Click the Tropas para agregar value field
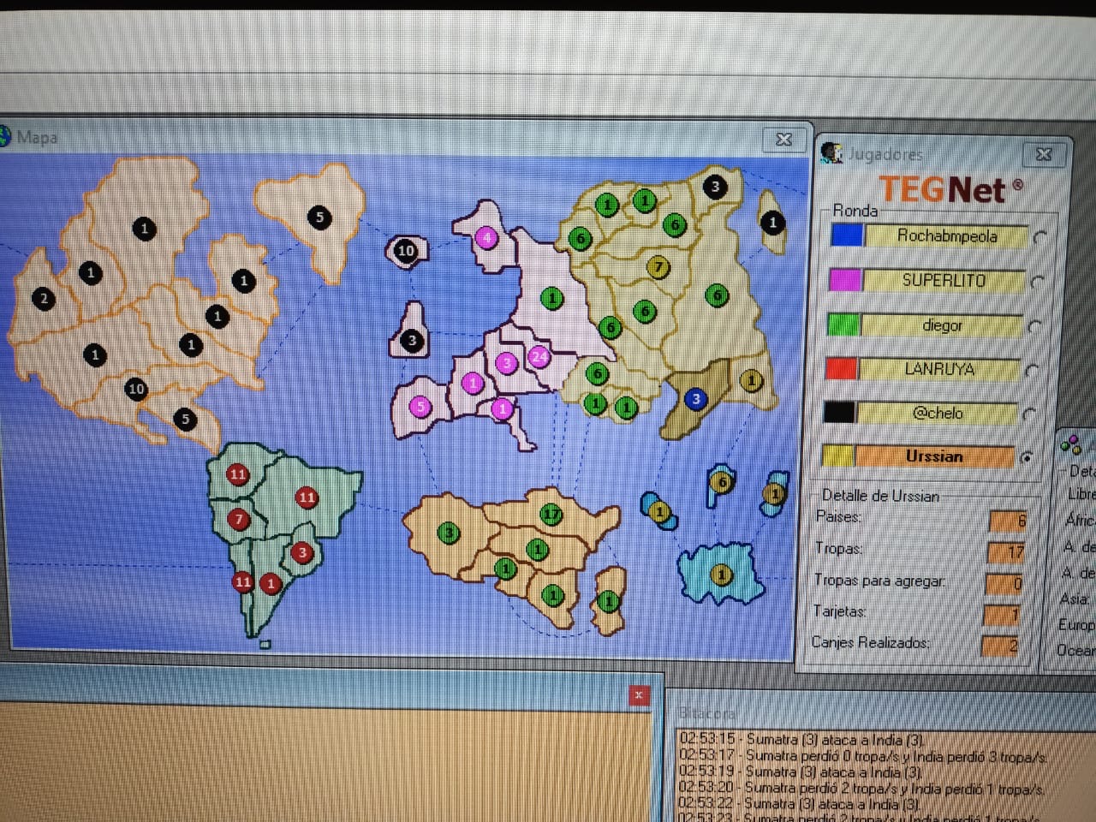The height and width of the screenshot is (822, 1096). 1004,583
